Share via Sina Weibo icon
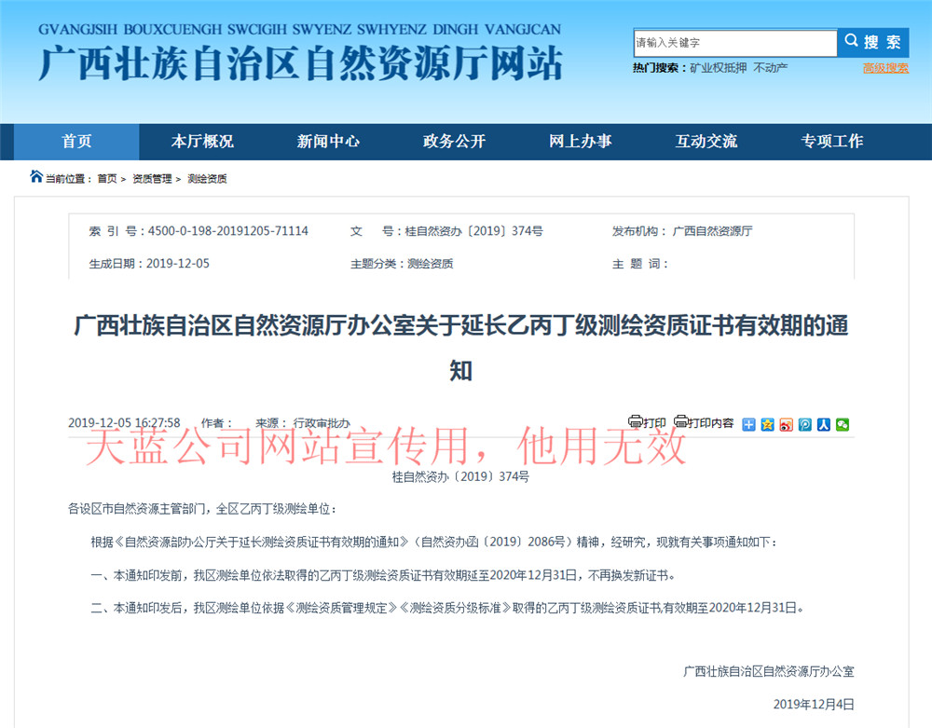 coord(786,424)
